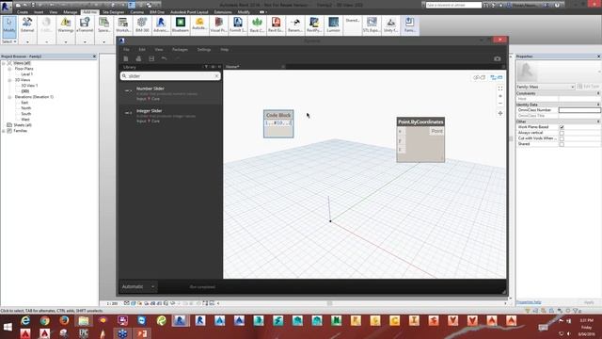Open the Edit menu in Dynamo
The height and width of the screenshot is (339, 602).
(x=142, y=50)
